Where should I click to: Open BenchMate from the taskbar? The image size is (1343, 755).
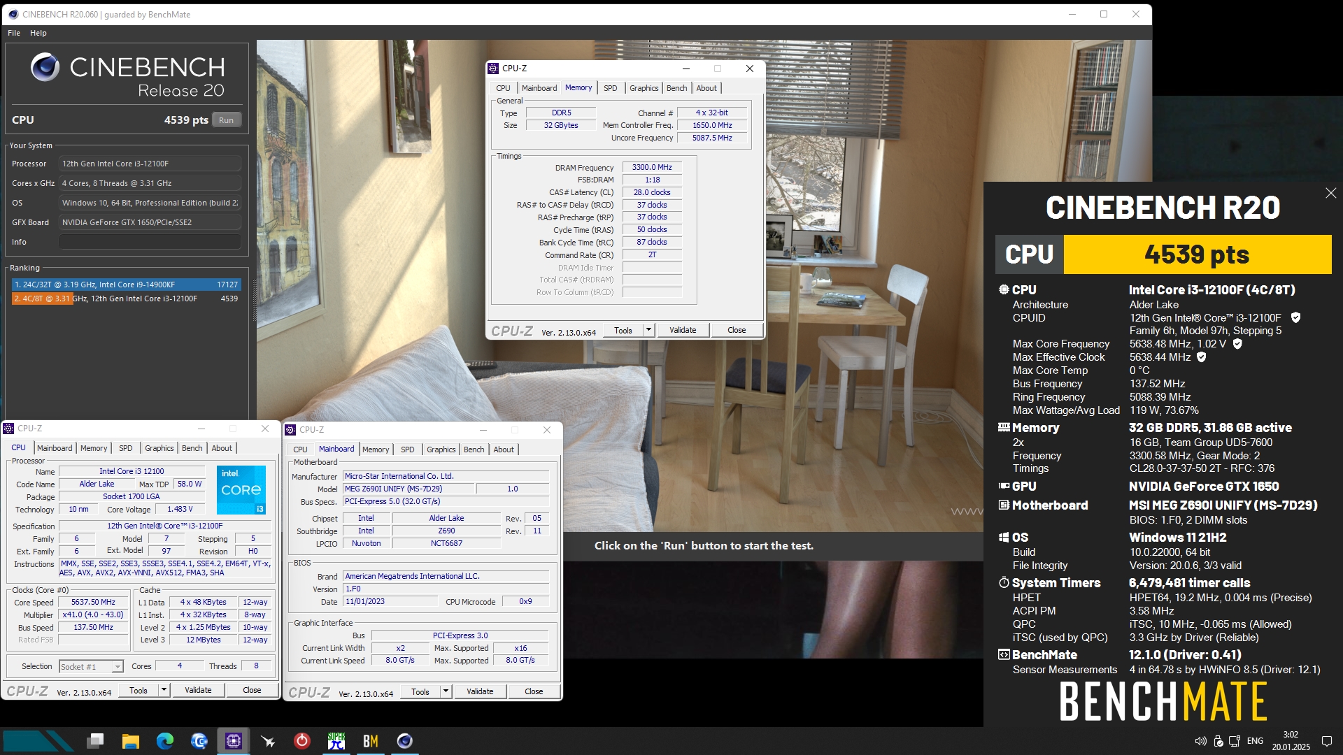coord(370,741)
